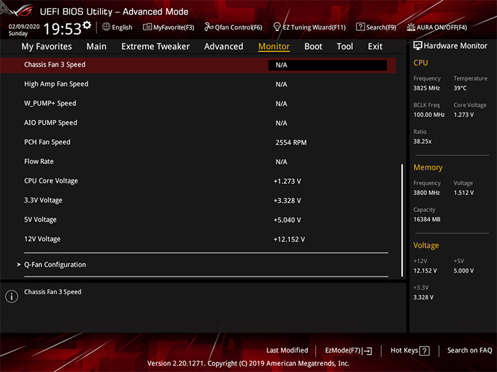497x372 pixels.
Task: Click the settings gear next to the clock
Action: tap(87, 25)
